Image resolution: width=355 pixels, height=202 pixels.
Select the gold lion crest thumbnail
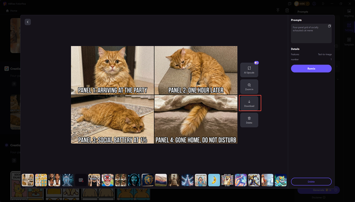tap(148, 180)
